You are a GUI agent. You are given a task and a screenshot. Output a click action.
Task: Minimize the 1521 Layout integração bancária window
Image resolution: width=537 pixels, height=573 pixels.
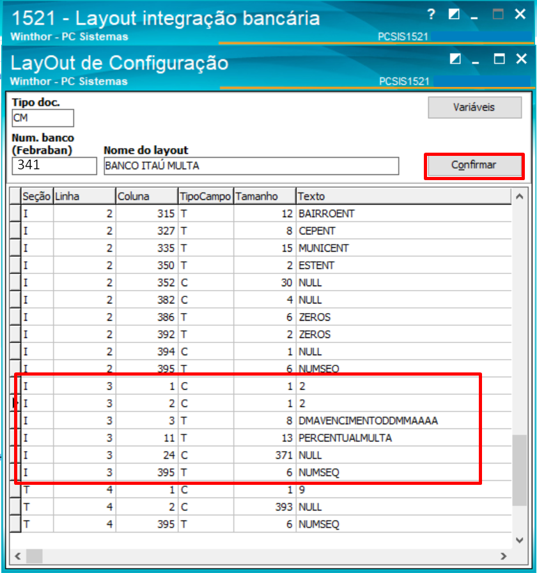click(474, 17)
